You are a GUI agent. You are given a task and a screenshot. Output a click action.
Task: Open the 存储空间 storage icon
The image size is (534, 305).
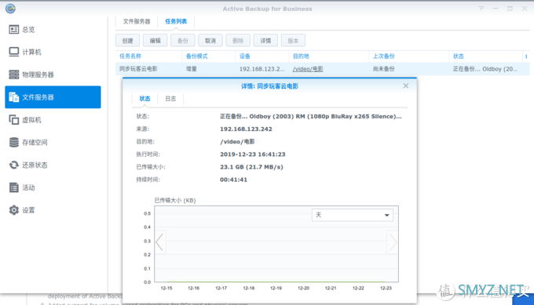13,143
